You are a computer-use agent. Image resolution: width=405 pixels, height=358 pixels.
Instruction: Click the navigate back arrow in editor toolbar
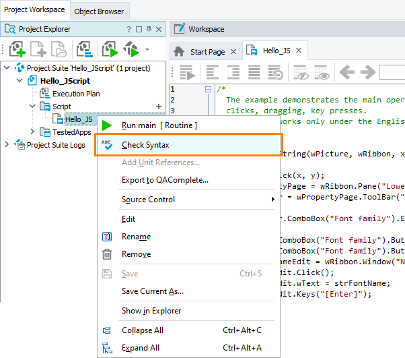pos(346,73)
